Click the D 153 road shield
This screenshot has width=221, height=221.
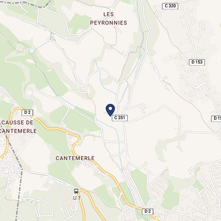click(x=197, y=62)
